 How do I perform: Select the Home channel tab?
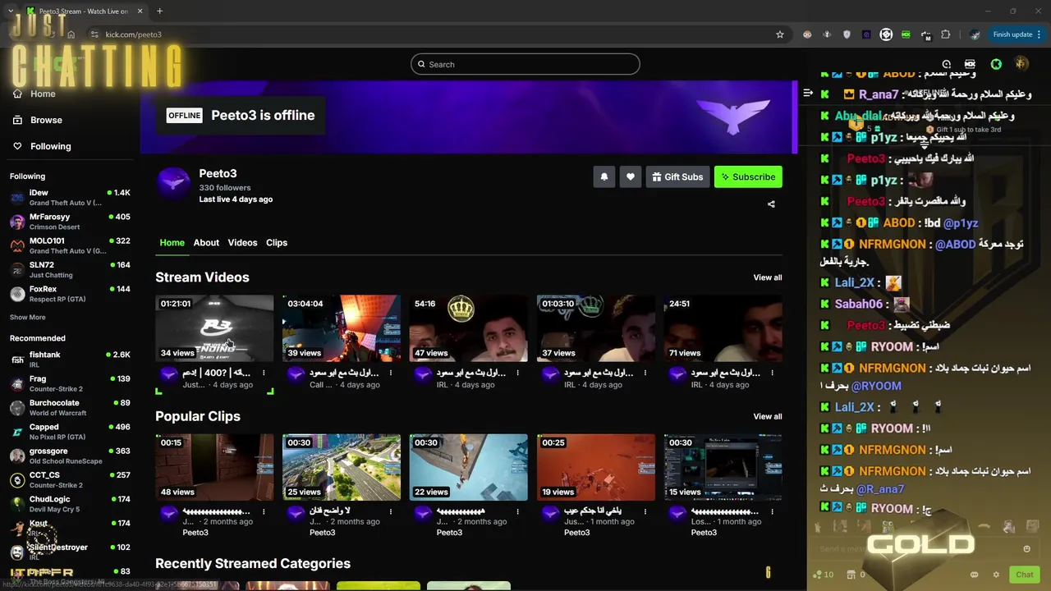[172, 243]
